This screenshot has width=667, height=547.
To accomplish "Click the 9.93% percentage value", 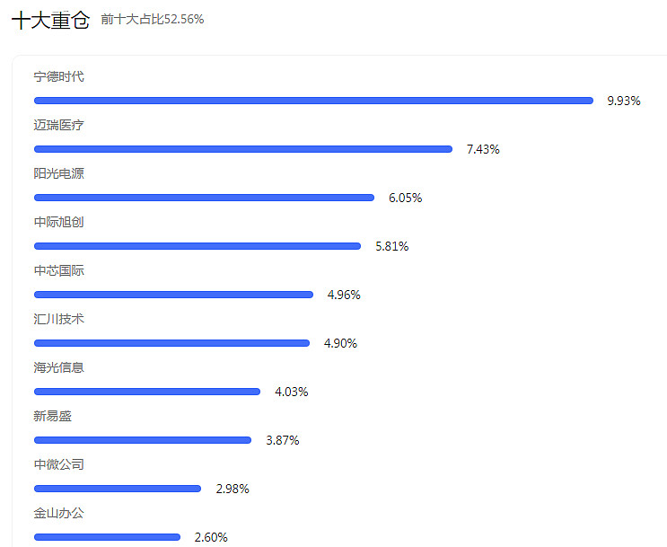I will [x=624, y=101].
